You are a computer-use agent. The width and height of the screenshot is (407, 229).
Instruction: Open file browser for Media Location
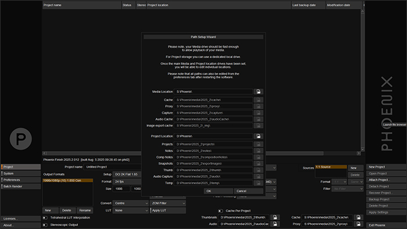[258, 92]
